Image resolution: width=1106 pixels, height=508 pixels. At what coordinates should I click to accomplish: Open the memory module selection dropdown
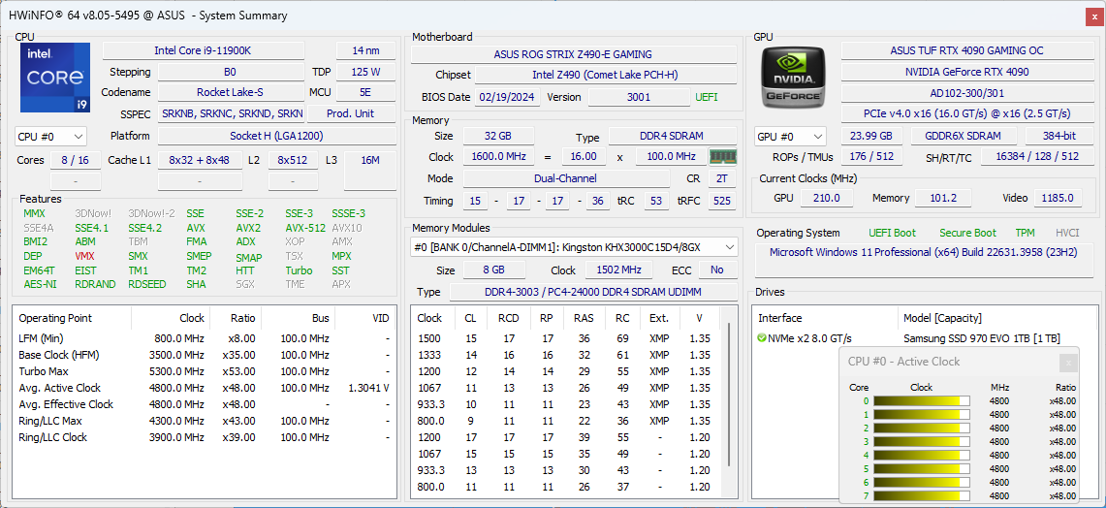point(574,247)
